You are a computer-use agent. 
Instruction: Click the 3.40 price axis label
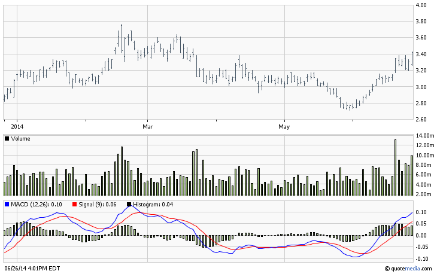point(421,54)
